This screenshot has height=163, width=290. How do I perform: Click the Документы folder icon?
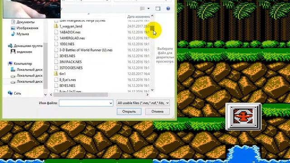13,22
